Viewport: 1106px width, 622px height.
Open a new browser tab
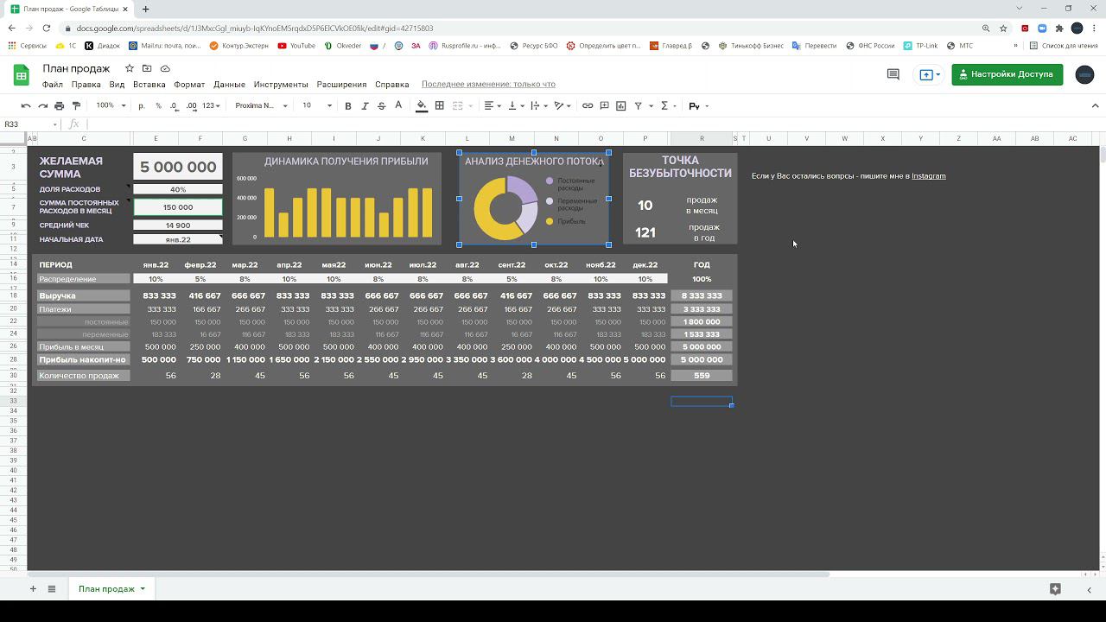click(145, 9)
